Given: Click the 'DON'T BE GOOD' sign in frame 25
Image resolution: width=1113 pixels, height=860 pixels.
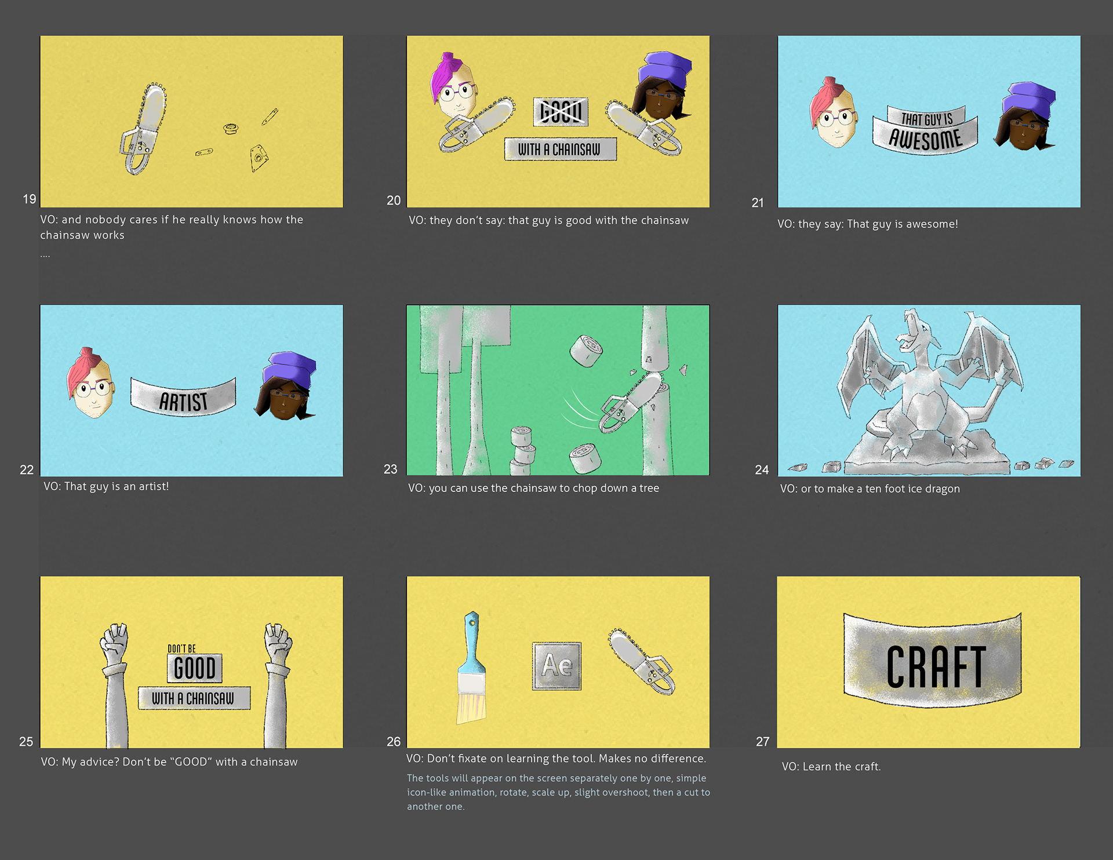Looking at the screenshot, I should [194, 664].
